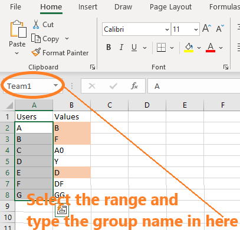This screenshot has width=240, height=230.
Task: Select cell A2 containing A
Action: click(34, 128)
